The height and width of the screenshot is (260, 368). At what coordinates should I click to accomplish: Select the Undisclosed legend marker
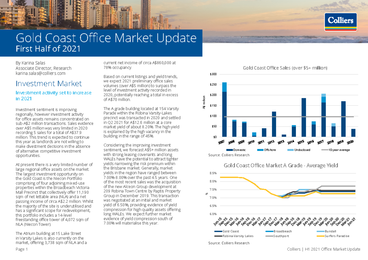291,149
